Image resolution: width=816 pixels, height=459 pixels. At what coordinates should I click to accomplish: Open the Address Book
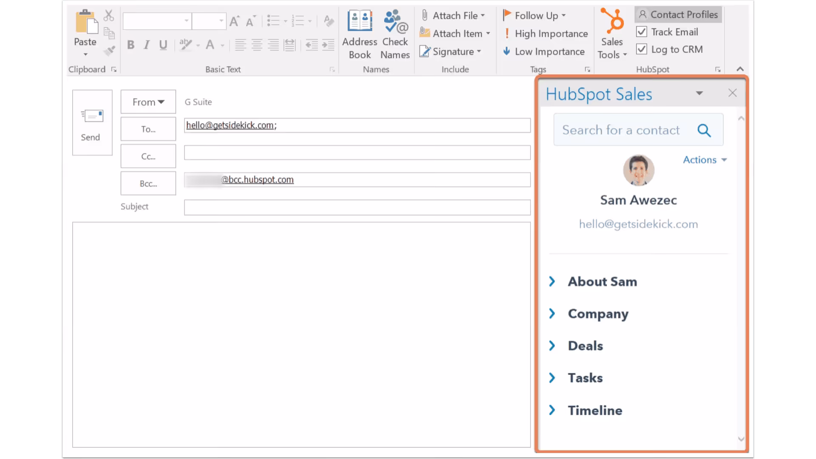point(360,35)
